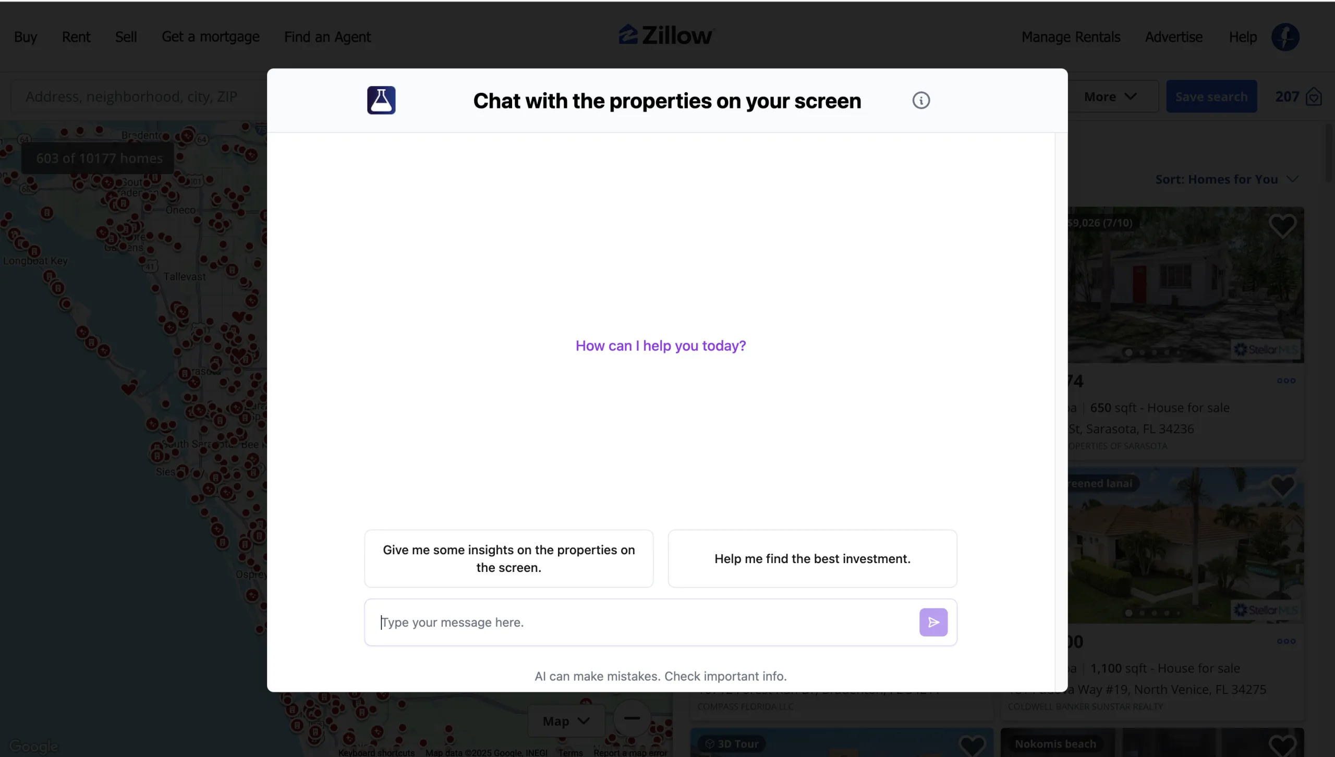This screenshot has width=1335, height=757.
Task: Toggle the heart on the screened lanai listing
Action: [1283, 486]
